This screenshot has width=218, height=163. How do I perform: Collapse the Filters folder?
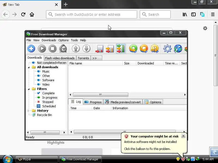[29, 89]
